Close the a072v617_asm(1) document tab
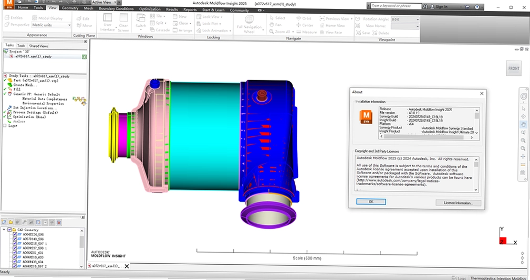This screenshot has width=530, height=280. coord(127,266)
